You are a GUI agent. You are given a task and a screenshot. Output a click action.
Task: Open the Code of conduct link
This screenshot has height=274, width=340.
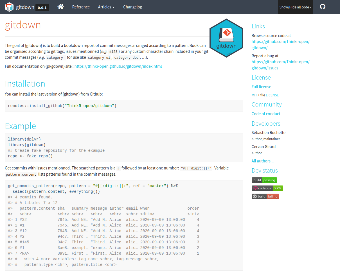[x=266, y=114]
